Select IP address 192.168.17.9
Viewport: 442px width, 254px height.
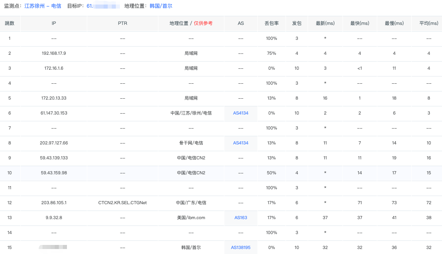point(54,53)
